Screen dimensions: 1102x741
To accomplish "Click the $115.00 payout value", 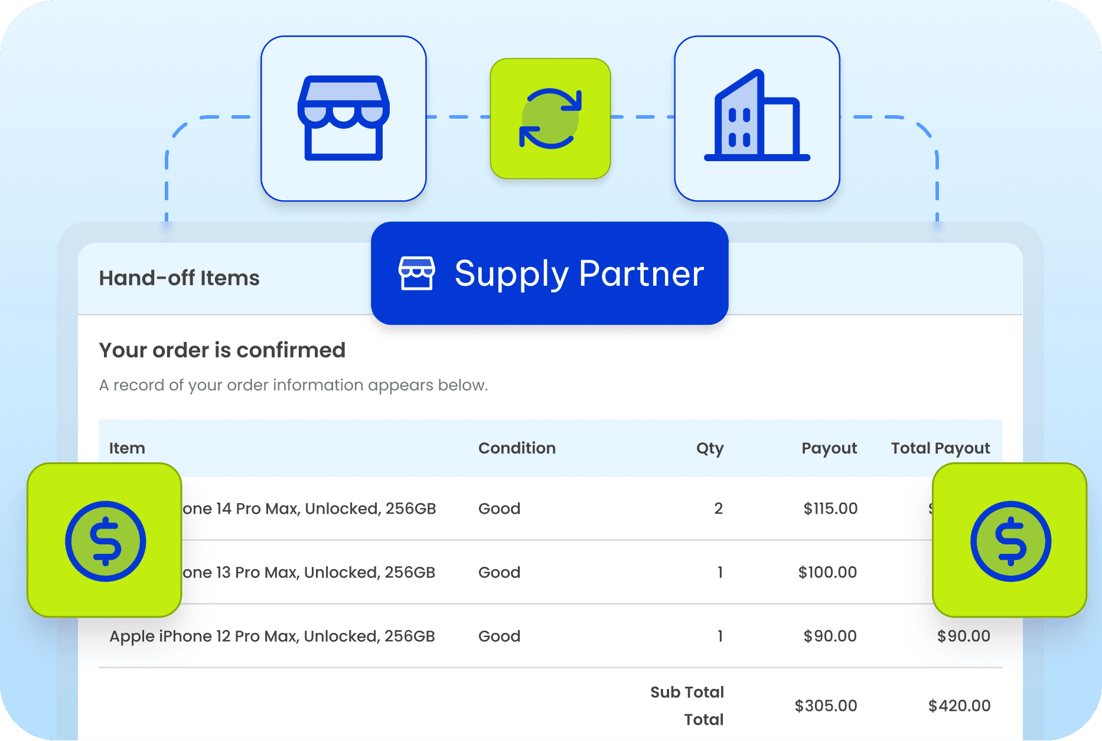I will click(x=830, y=508).
